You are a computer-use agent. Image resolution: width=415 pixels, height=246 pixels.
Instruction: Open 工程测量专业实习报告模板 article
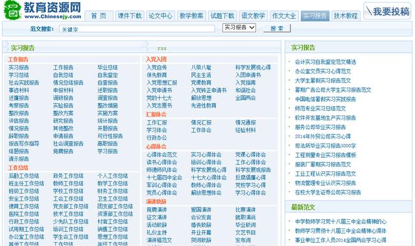(x=326, y=155)
